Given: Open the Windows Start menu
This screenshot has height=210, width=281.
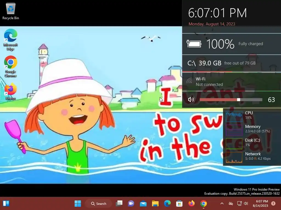Looking at the screenshot, I should coord(78,203).
